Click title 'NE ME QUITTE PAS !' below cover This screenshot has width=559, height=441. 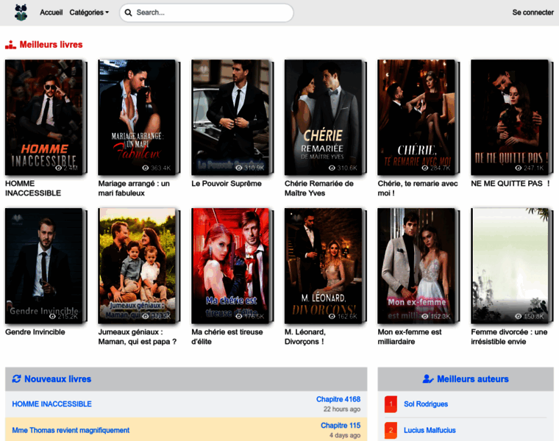pyautogui.click(x=510, y=184)
